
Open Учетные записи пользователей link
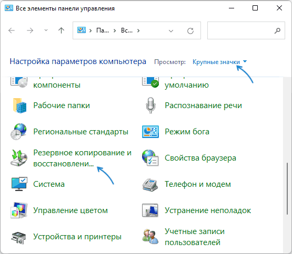[x=195, y=237]
